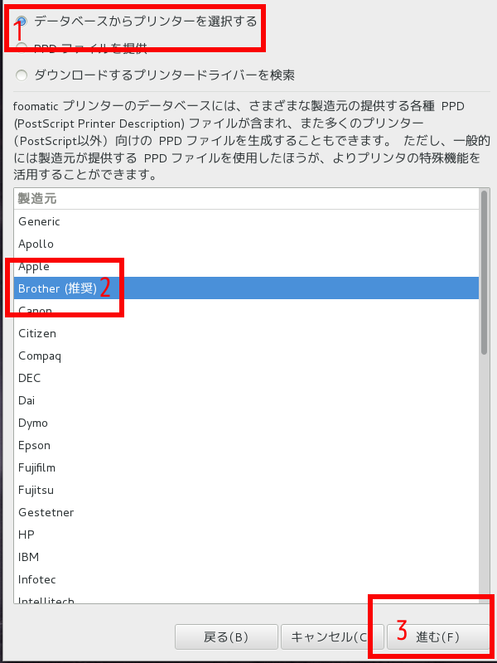
Task: Select the PPD file radio option
Action: point(22,48)
